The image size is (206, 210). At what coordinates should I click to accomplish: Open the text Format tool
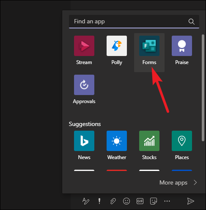86,201
